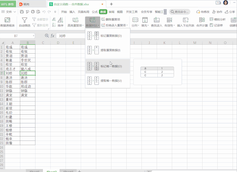Switch to the 开始 ribbon tab

coord(64,12)
